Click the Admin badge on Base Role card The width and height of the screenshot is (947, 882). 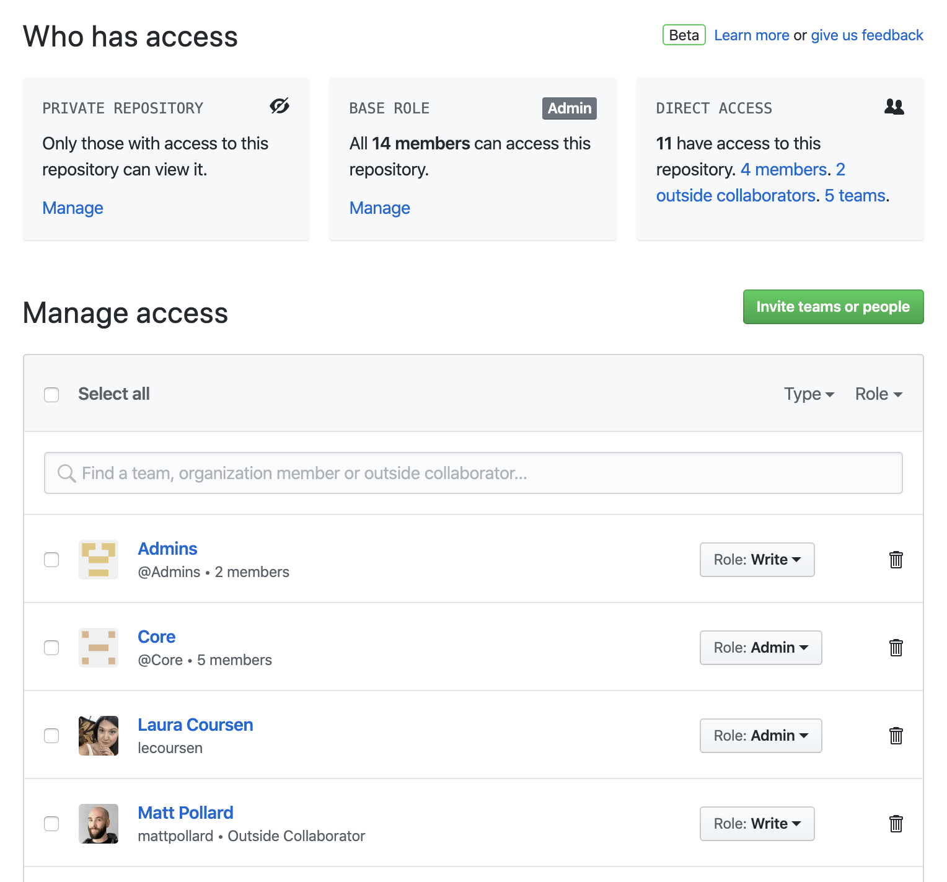click(569, 108)
